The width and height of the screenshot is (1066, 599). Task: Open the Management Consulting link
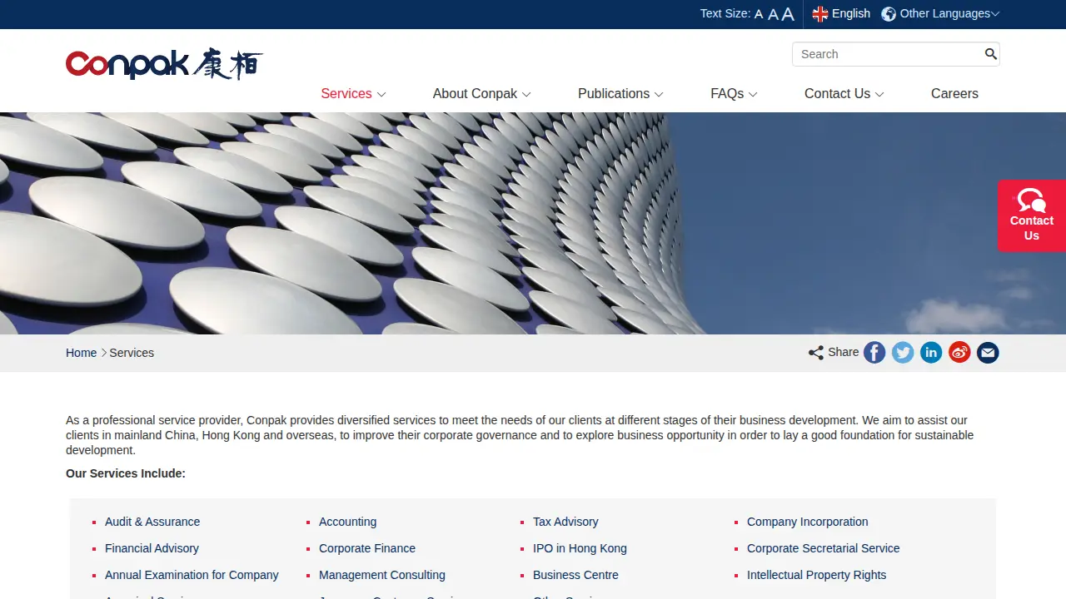click(x=382, y=575)
